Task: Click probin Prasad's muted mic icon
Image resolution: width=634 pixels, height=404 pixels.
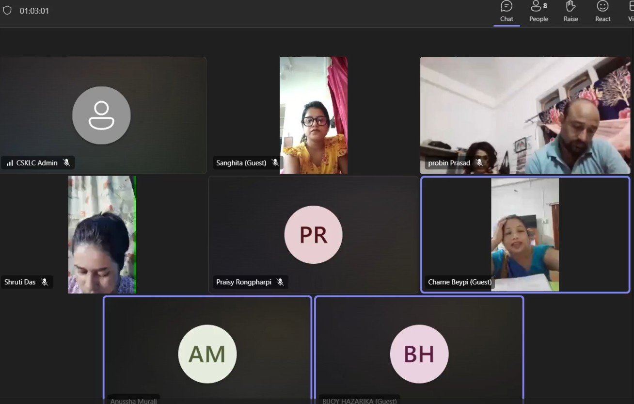Action: [479, 163]
